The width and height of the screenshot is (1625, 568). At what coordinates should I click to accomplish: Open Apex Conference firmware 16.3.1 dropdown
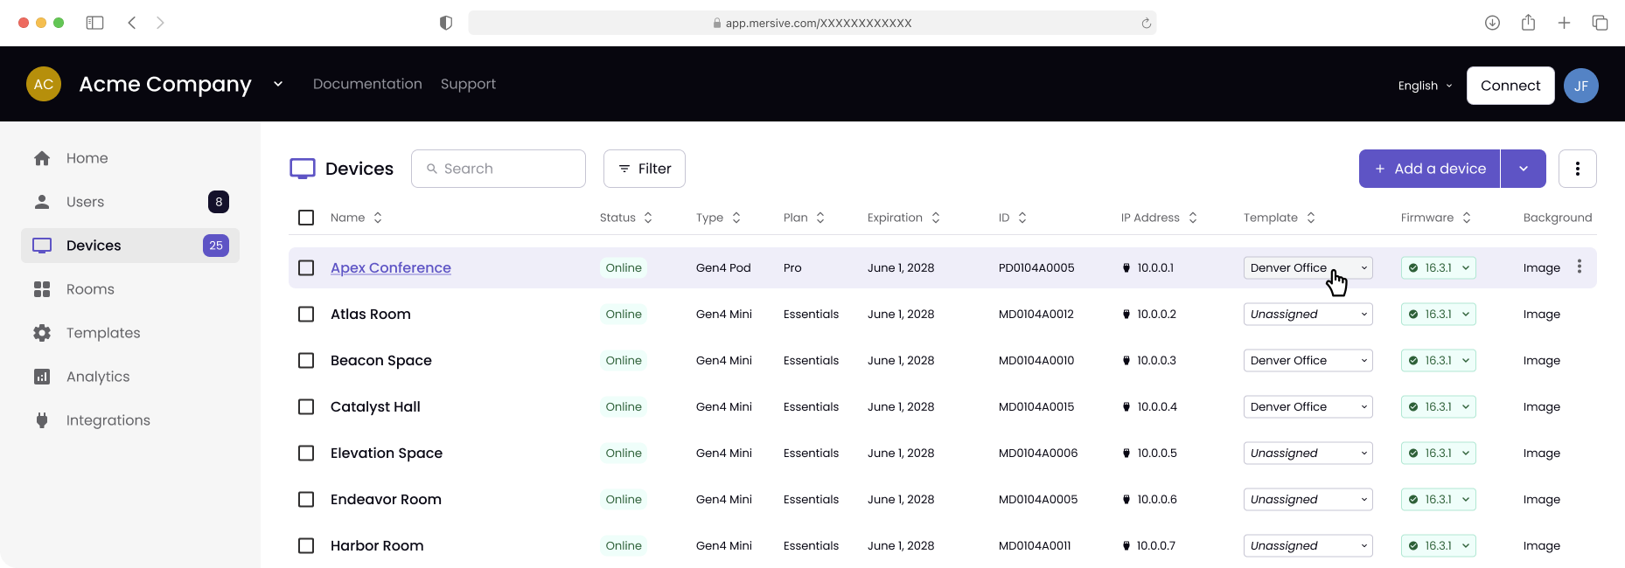(1439, 267)
